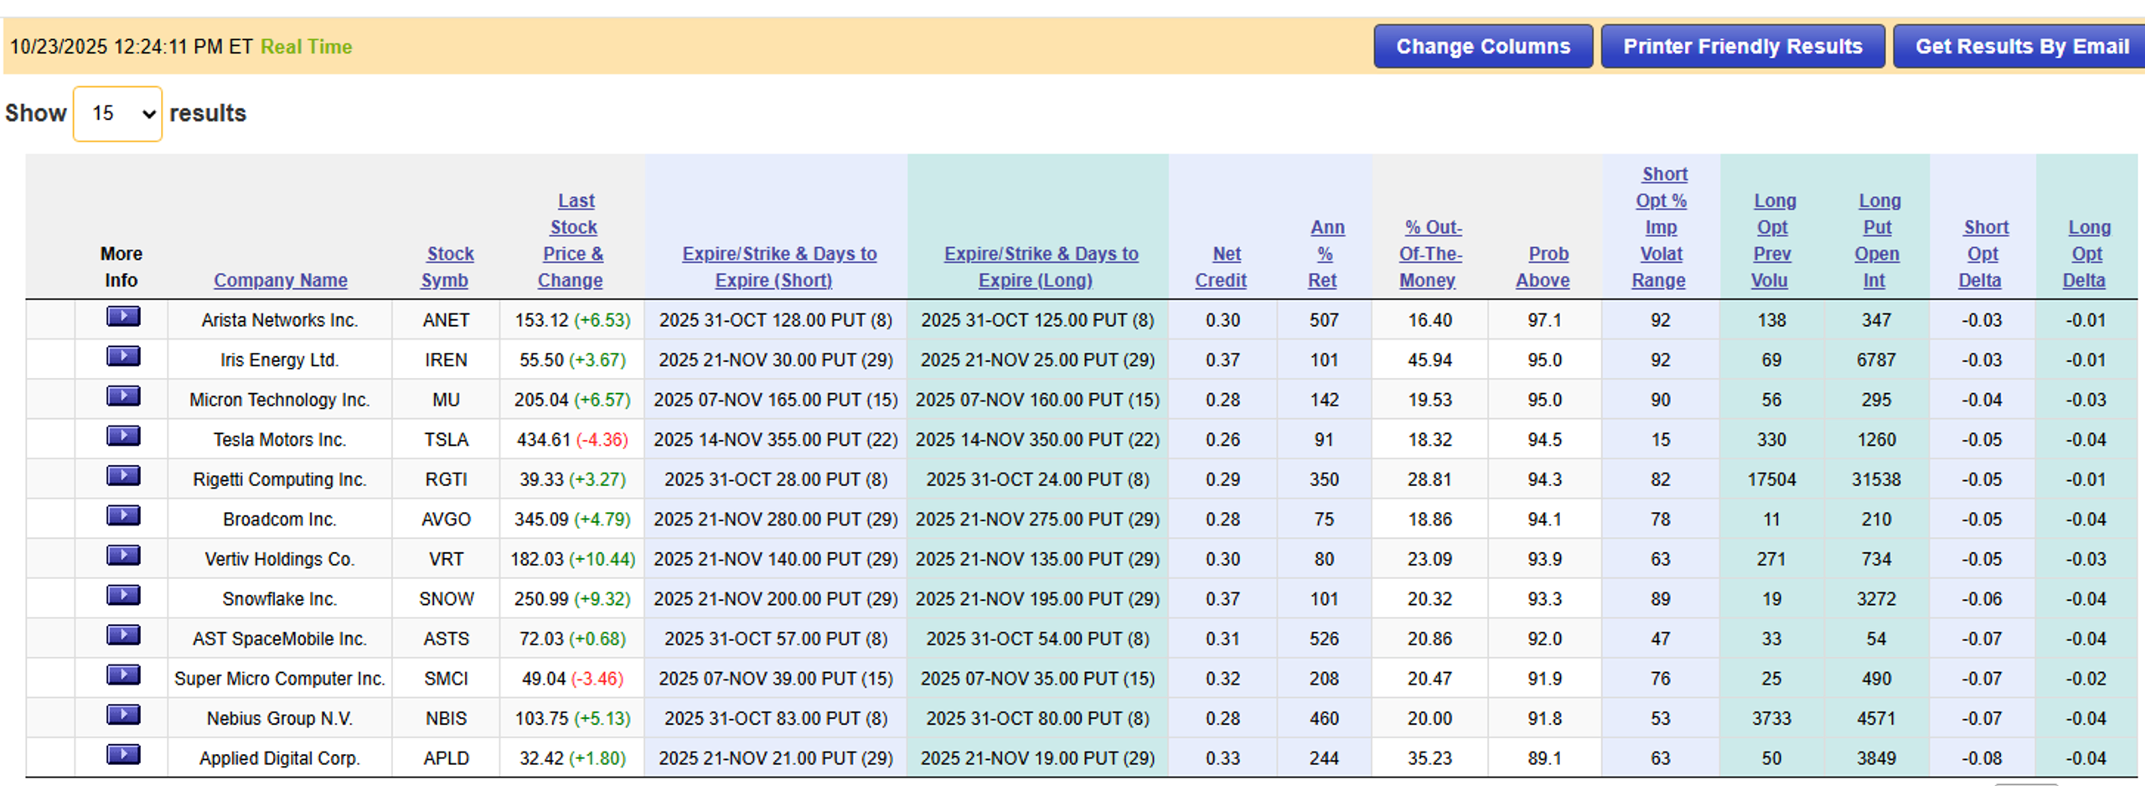
Task: Open More Info for Broadcom Inc.
Action: (123, 516)
